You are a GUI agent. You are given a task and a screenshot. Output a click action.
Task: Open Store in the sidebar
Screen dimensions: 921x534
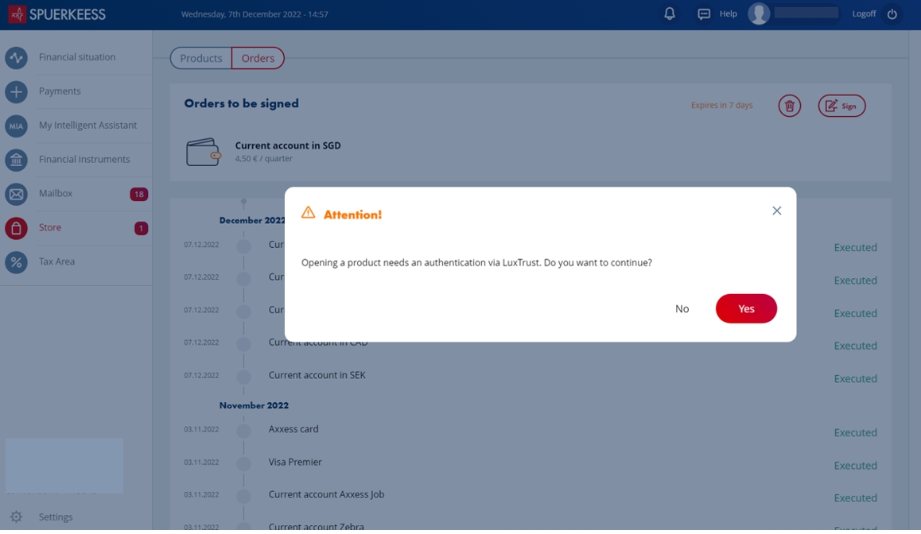coord(50,227)
